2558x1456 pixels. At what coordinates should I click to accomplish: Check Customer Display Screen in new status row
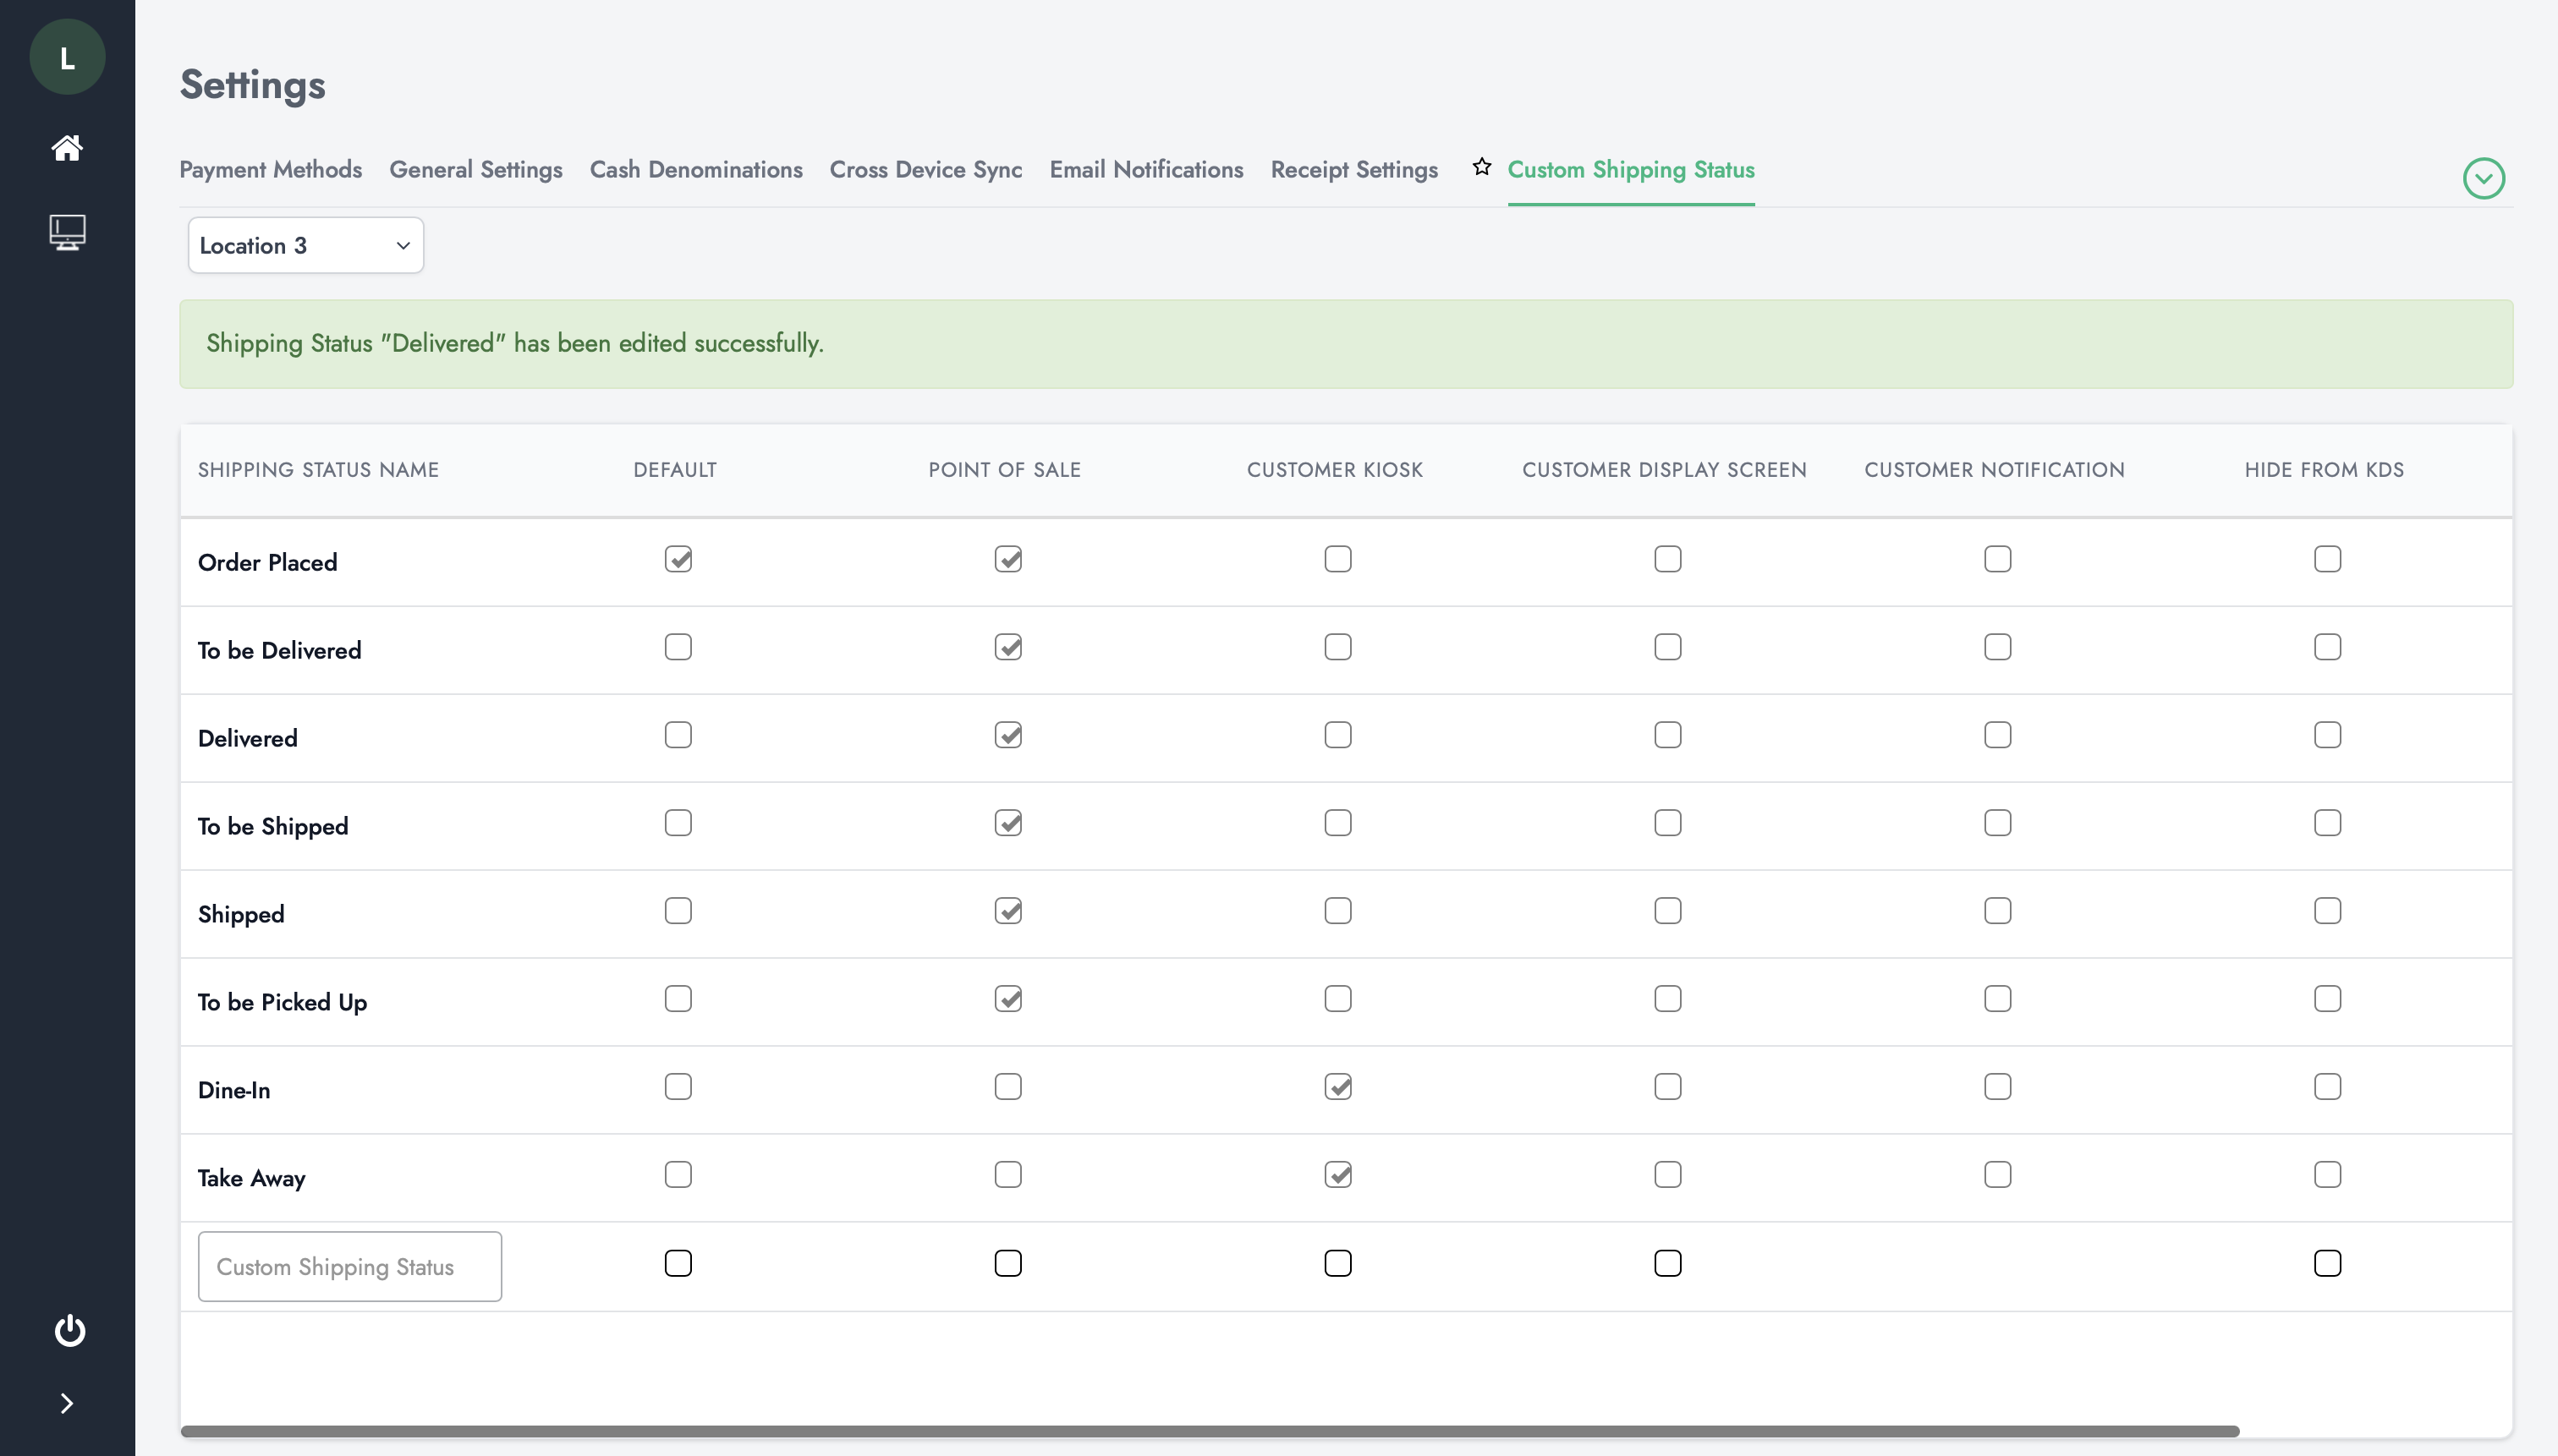[x=1667, y=1263]
